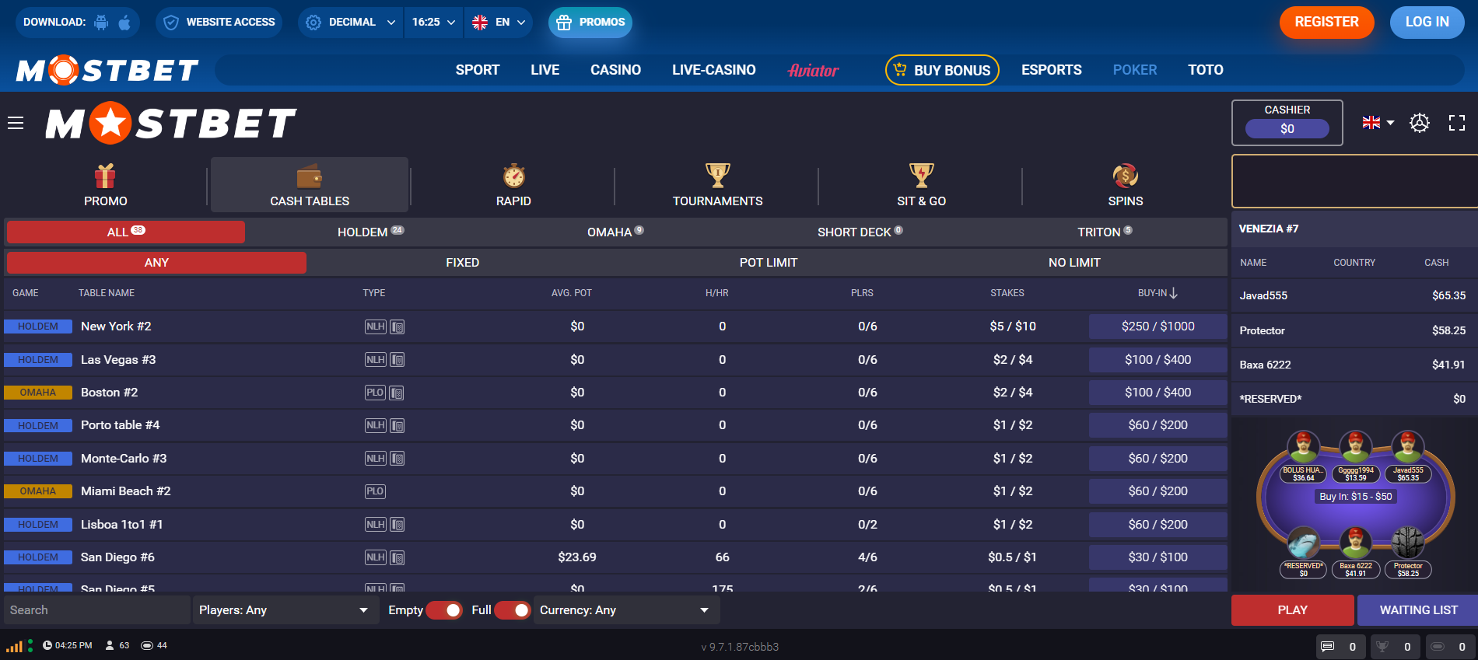The height and width of the screenshot is (660, 1478).
Task: Click the red Play button
Action: [1292, 610]
